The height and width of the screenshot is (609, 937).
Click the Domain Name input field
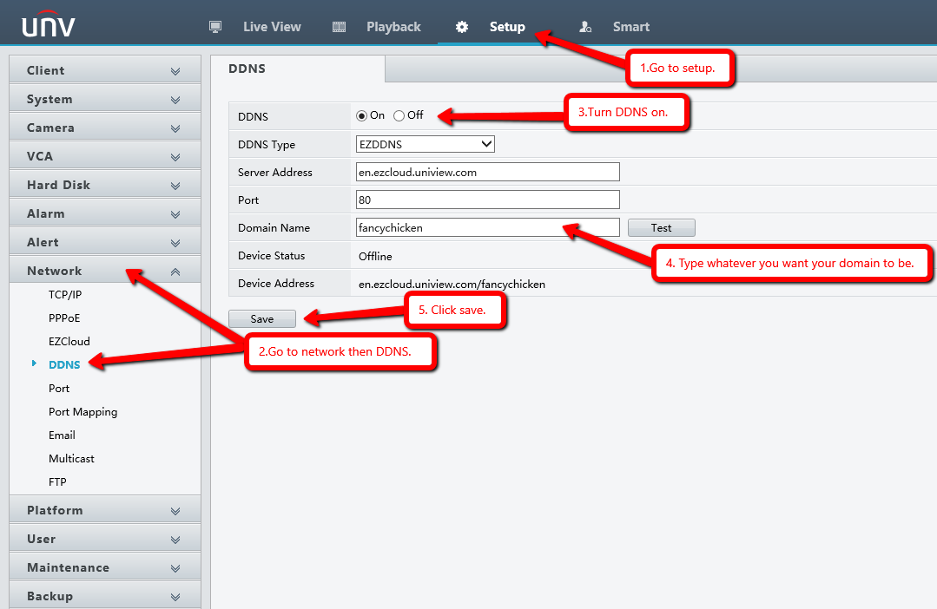[x=487, y=227]
